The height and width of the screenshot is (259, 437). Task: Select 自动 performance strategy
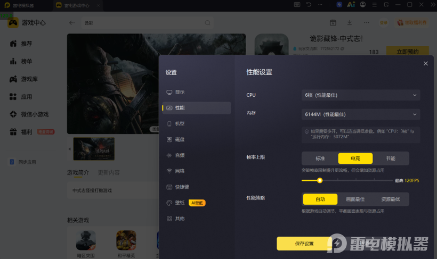point(320,199)
